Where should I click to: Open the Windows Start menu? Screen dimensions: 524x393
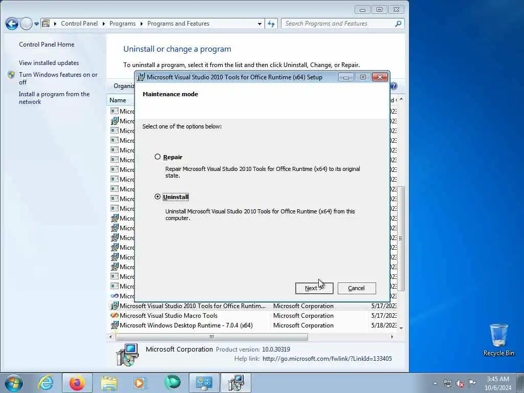[14, 383]
